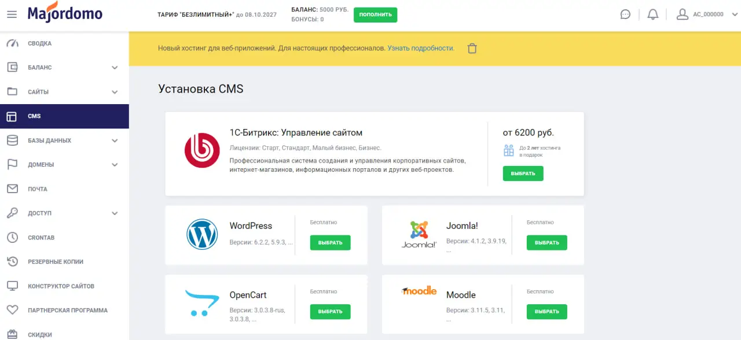Click the Домены flag icon
The height and width of the screenshot is (340, 741).
coord(12,165)
